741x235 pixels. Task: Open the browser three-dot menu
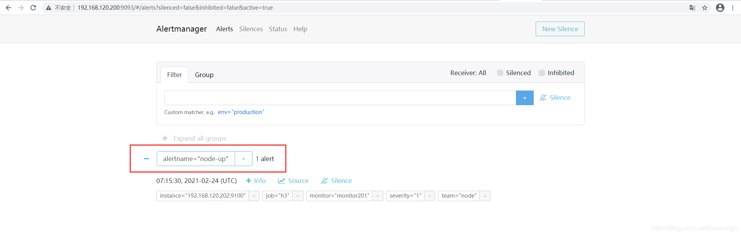[x=733, y=8]
